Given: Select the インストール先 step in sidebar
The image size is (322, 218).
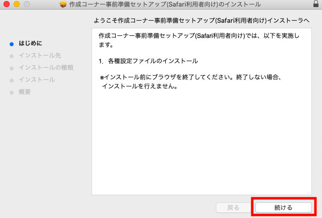Looking at the screenshot, I should click(40, 55).
